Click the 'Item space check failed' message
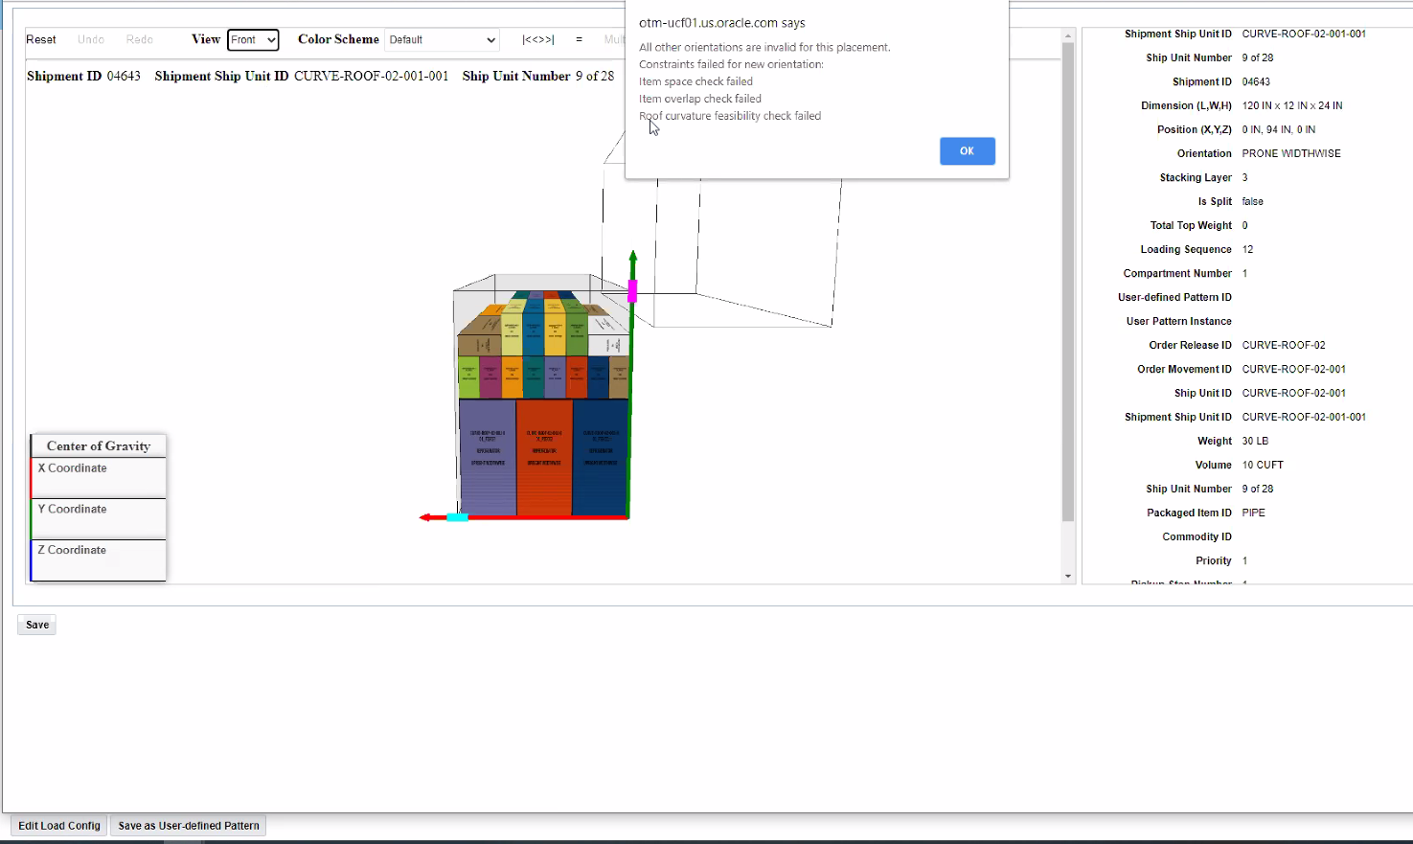This screenshot has height=844, width=1413. pyautogui.click(x=696, y=81)
